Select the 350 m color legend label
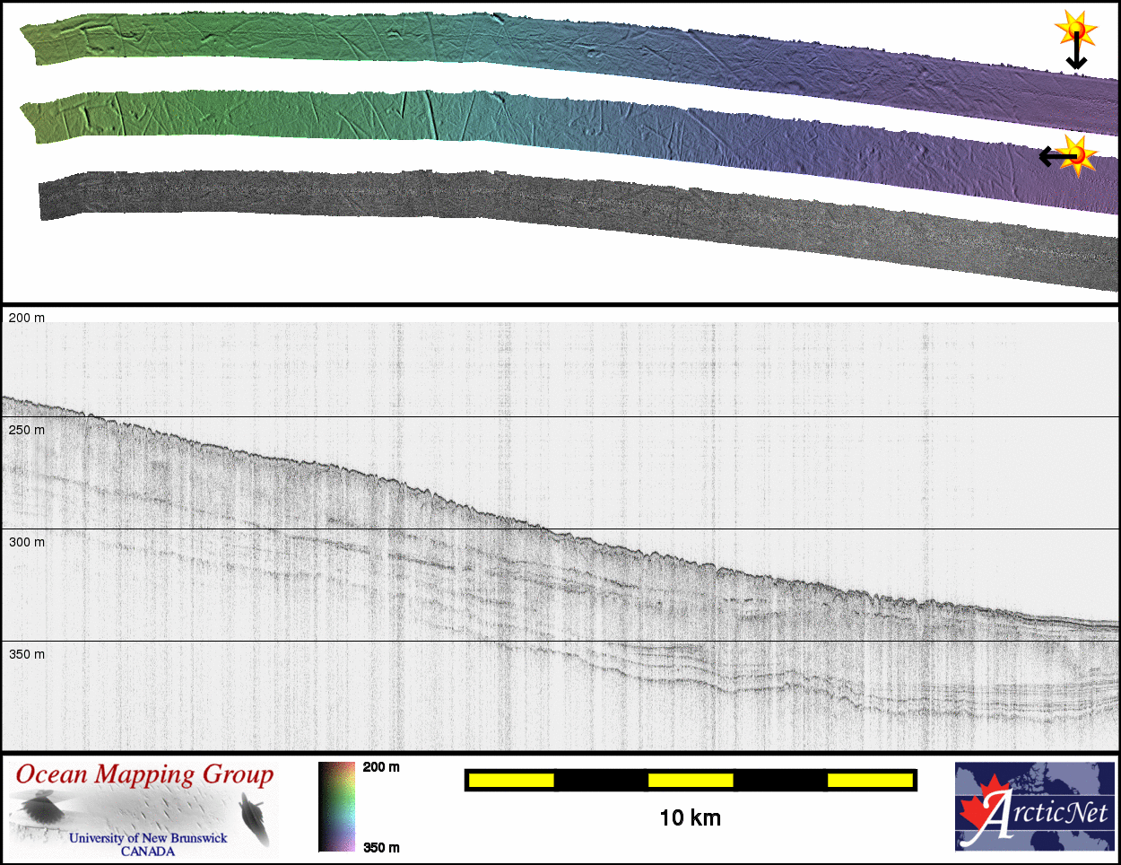The image size is (1121, 865). point(381,848)
